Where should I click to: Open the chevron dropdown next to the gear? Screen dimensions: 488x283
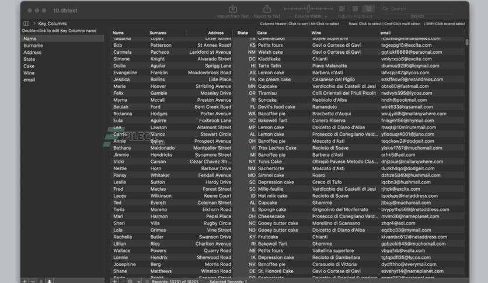139,281
